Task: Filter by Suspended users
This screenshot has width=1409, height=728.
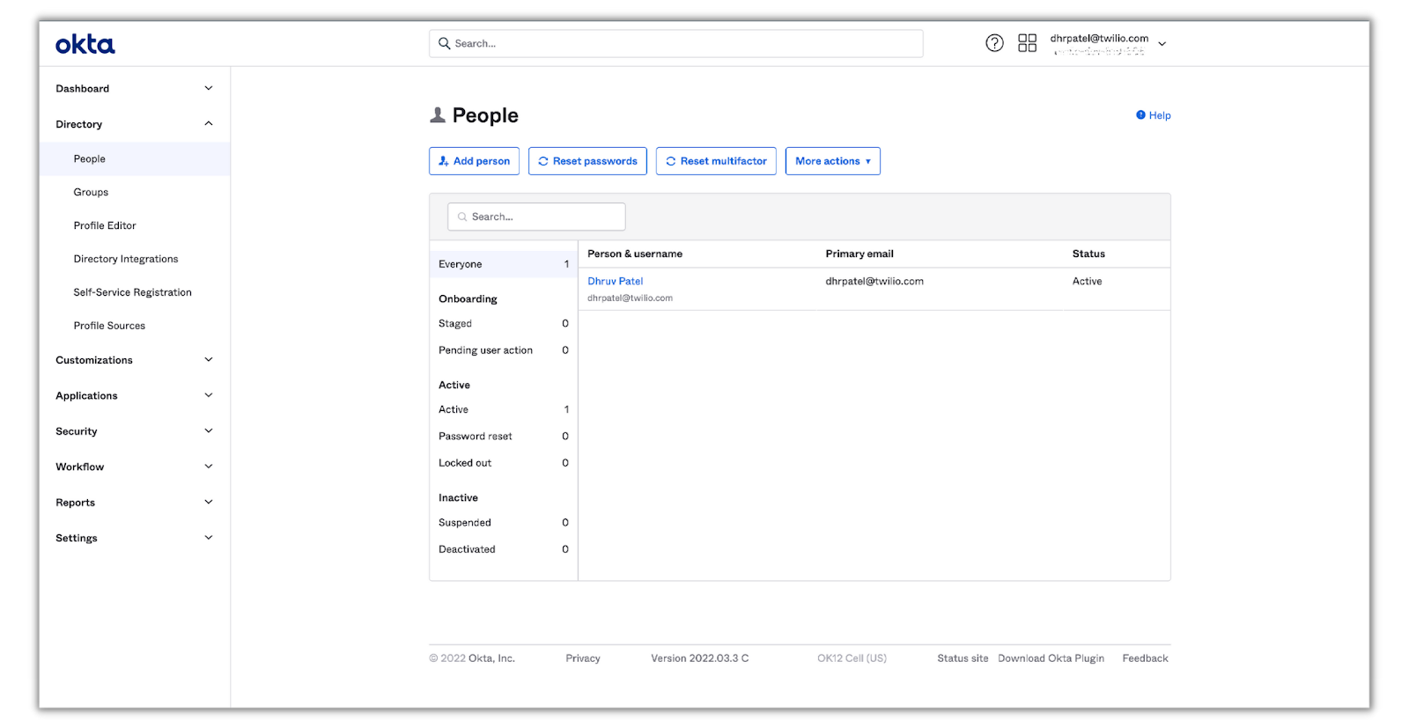Action: tap(503, 523)
